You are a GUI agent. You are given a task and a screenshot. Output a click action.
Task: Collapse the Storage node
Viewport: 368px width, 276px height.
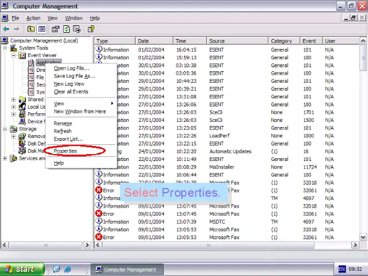point(5,129)
